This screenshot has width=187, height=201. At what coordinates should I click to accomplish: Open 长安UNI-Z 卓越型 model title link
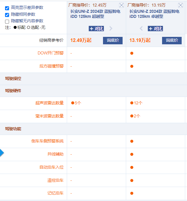point(154,14)
